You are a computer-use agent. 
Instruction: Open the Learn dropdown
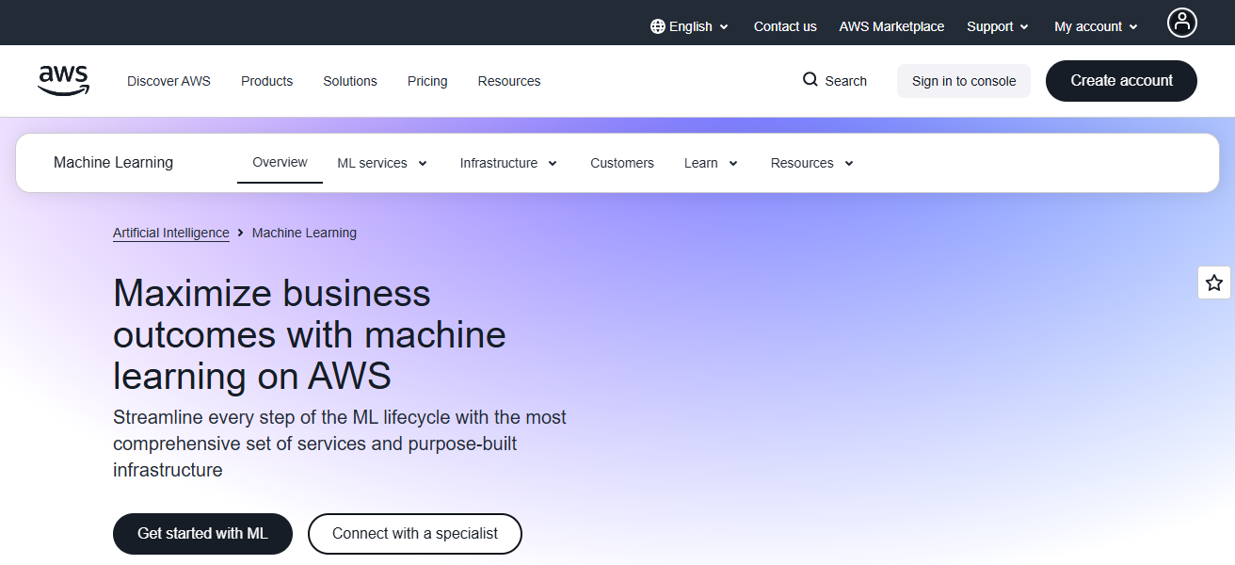point(710,162)
